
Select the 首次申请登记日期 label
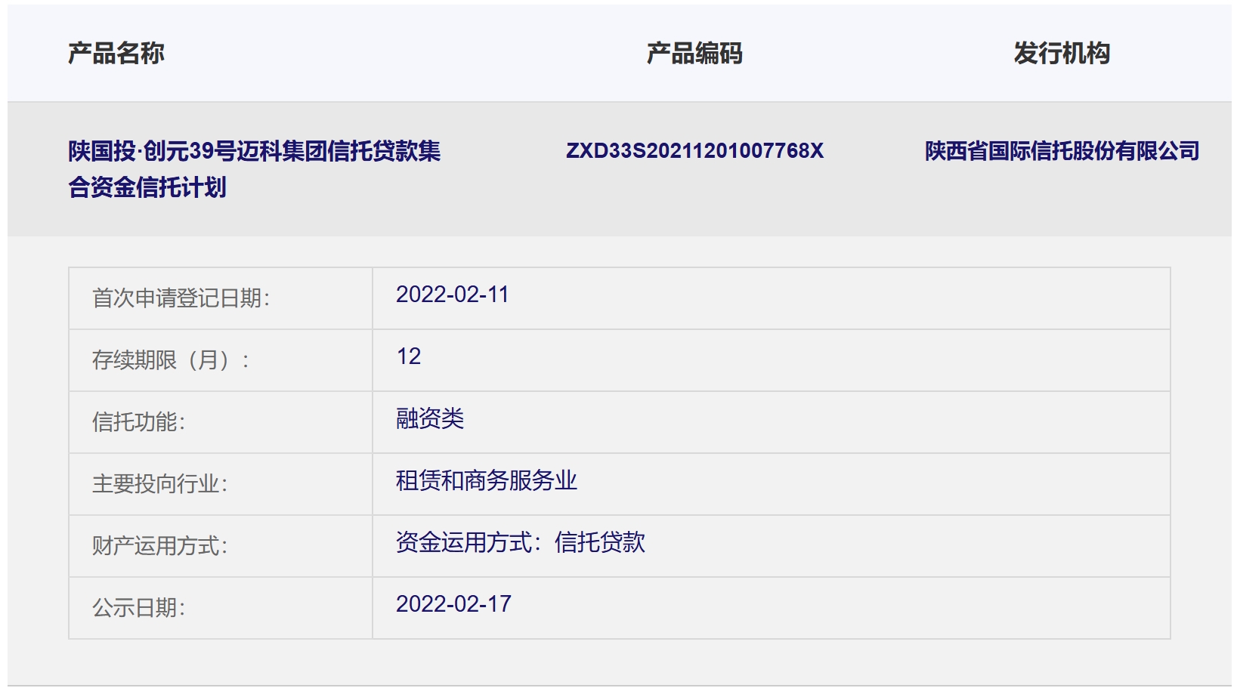pyautogui.click(x=181, y=298)
